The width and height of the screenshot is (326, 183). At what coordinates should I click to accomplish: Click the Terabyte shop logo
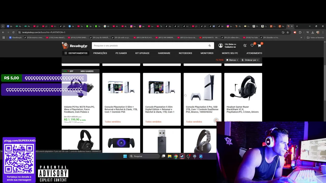click(75, 46)
